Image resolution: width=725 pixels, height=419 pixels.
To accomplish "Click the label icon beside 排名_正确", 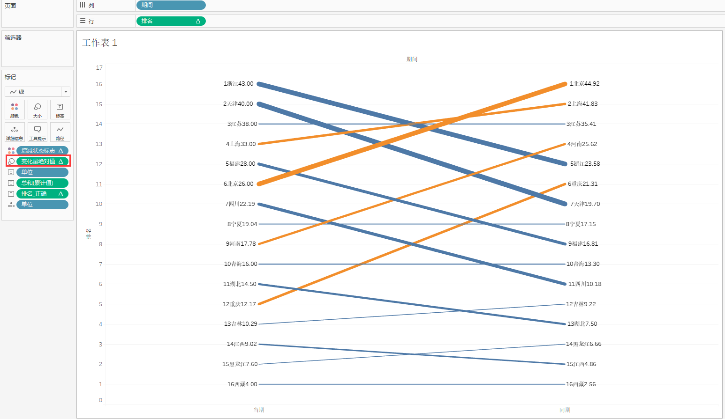I will tap(11, 194).
